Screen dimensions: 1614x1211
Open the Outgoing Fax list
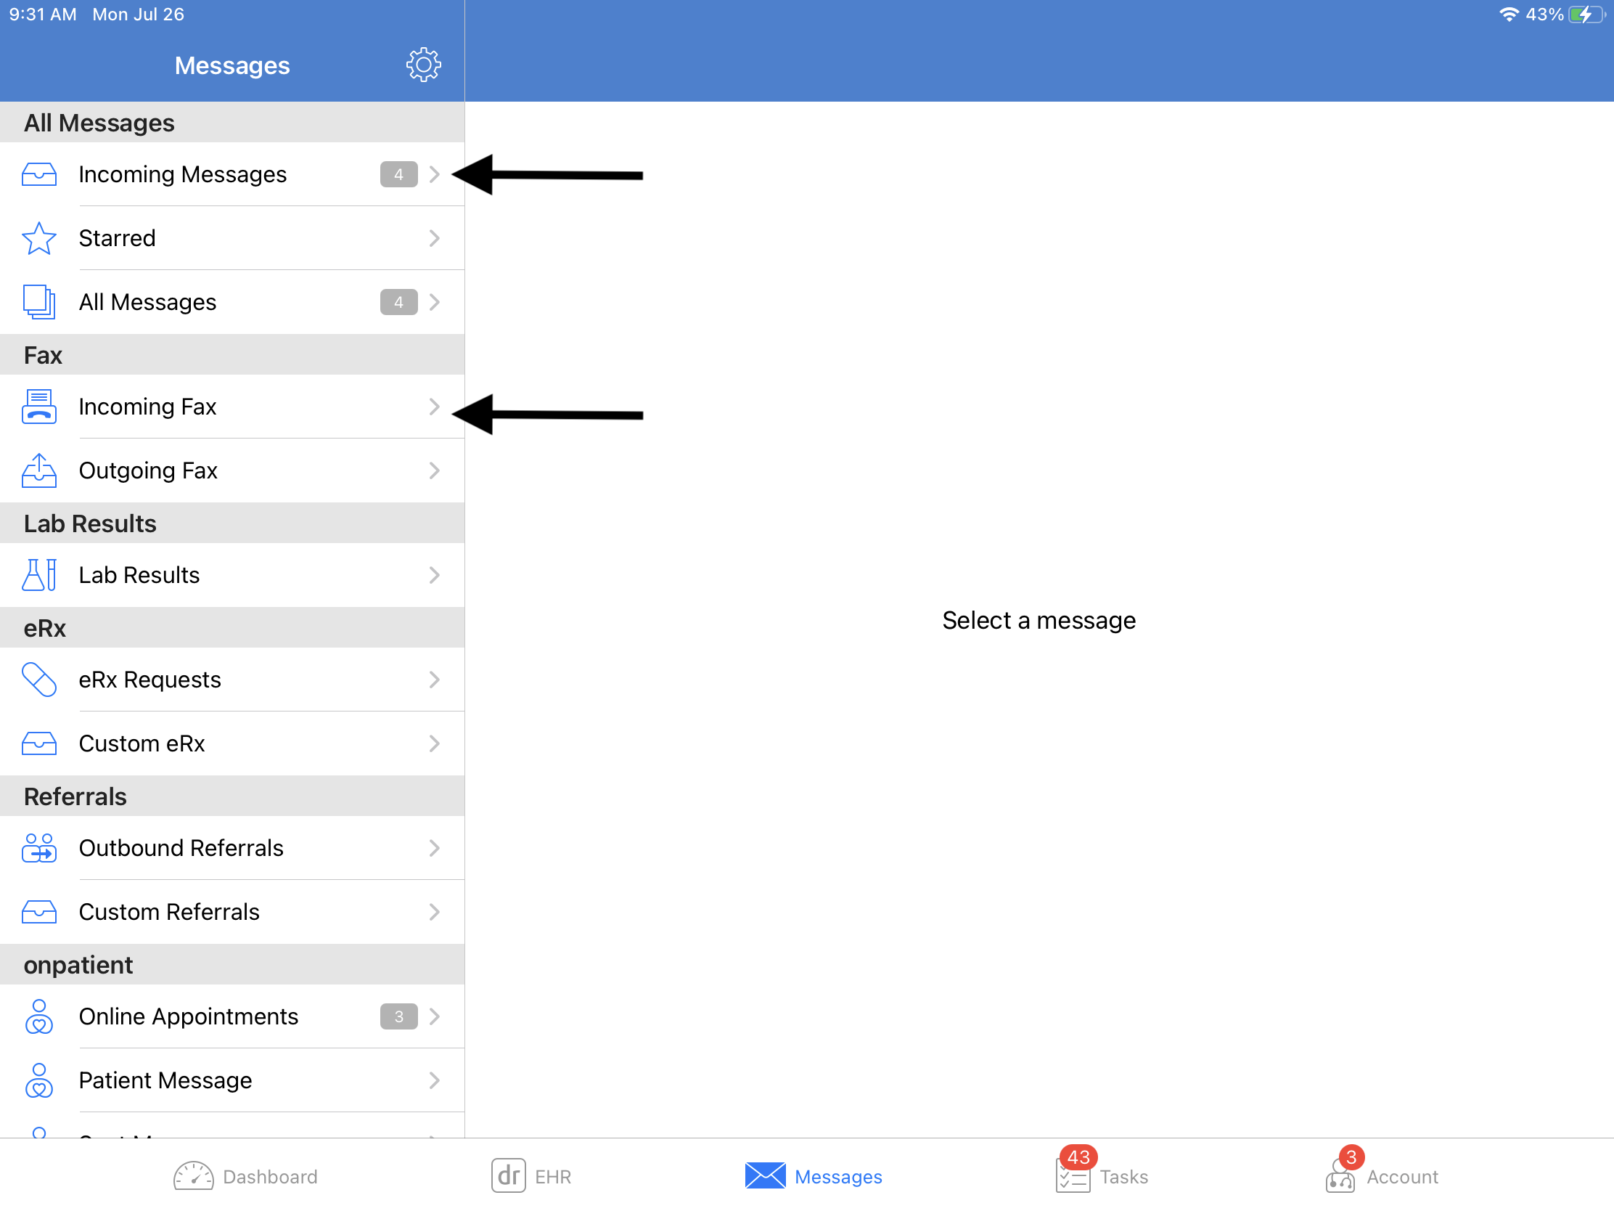click(x=232, y=470)
